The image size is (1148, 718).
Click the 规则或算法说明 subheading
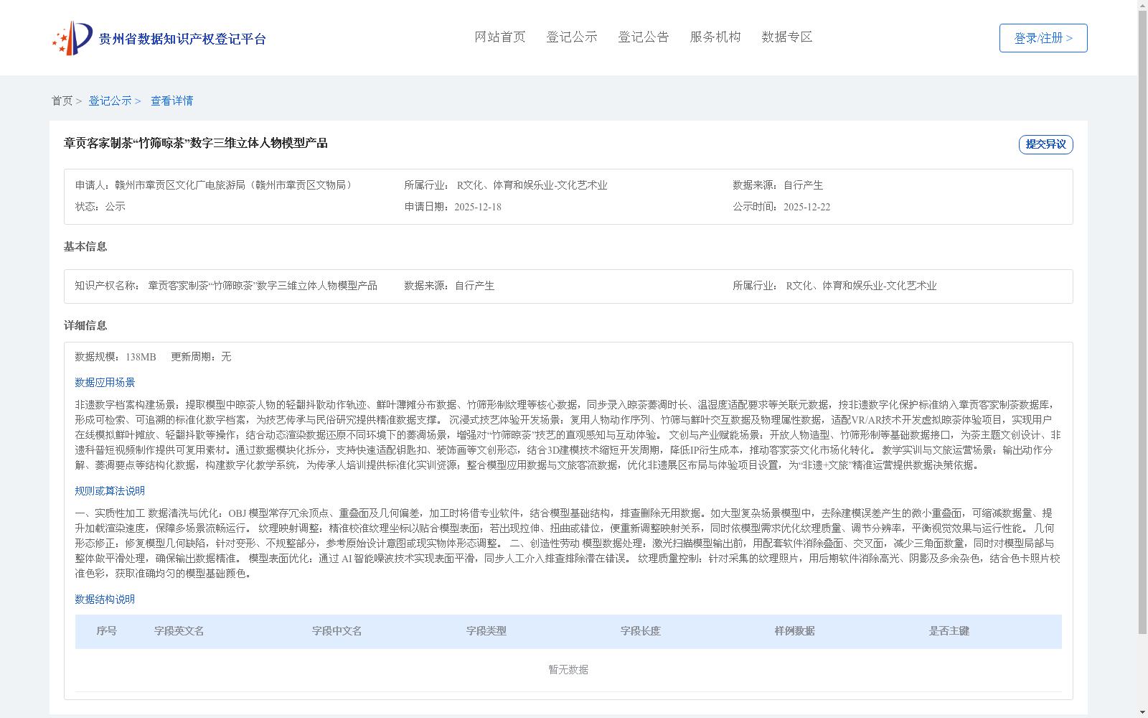click(110, 491)
